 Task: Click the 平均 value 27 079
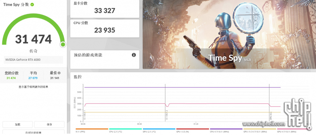(x=33, y=78)
